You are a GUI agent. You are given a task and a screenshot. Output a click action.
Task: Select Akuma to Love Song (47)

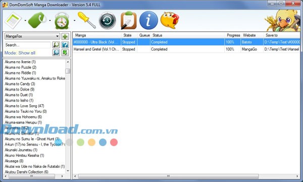click(24, 106)
